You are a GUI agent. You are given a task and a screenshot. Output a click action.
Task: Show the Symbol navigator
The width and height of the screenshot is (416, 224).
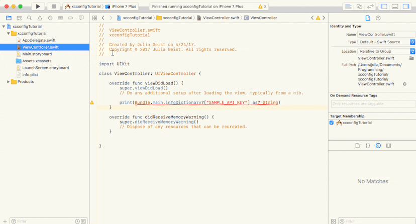point(19,18)
